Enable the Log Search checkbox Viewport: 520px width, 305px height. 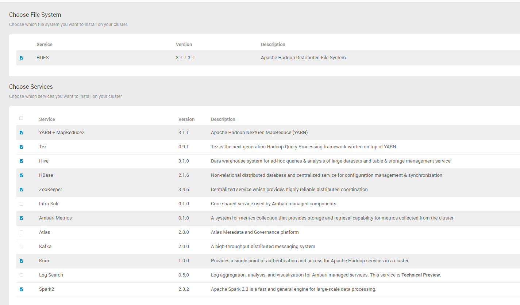click(x=22, y=275)
